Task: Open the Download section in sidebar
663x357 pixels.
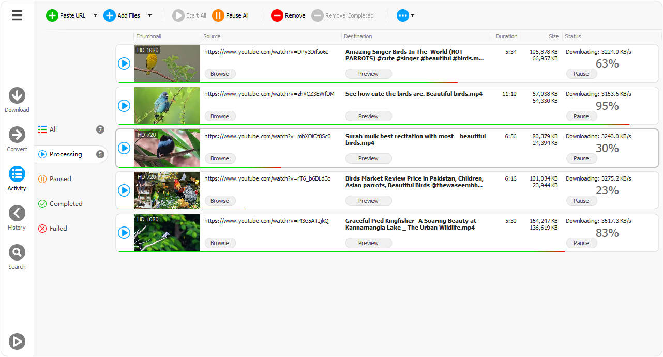Action: coord(17,96)
